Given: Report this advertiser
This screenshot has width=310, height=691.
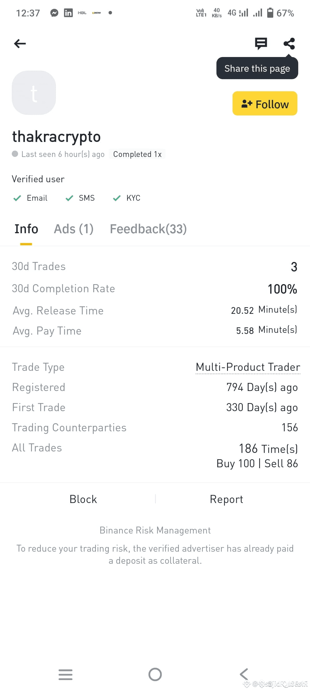Looking at the screenshot, I should tap(226, 499).
